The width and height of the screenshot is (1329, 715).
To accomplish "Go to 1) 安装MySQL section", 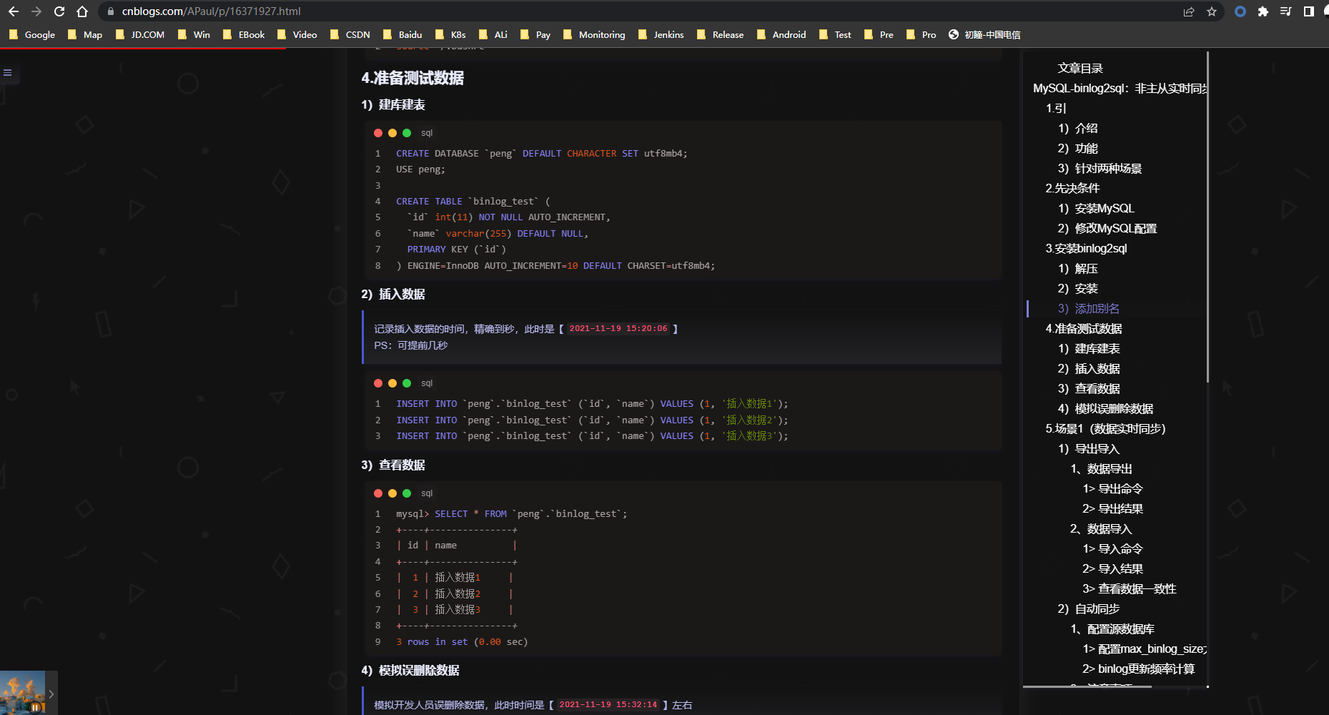I will point(1097,208).
